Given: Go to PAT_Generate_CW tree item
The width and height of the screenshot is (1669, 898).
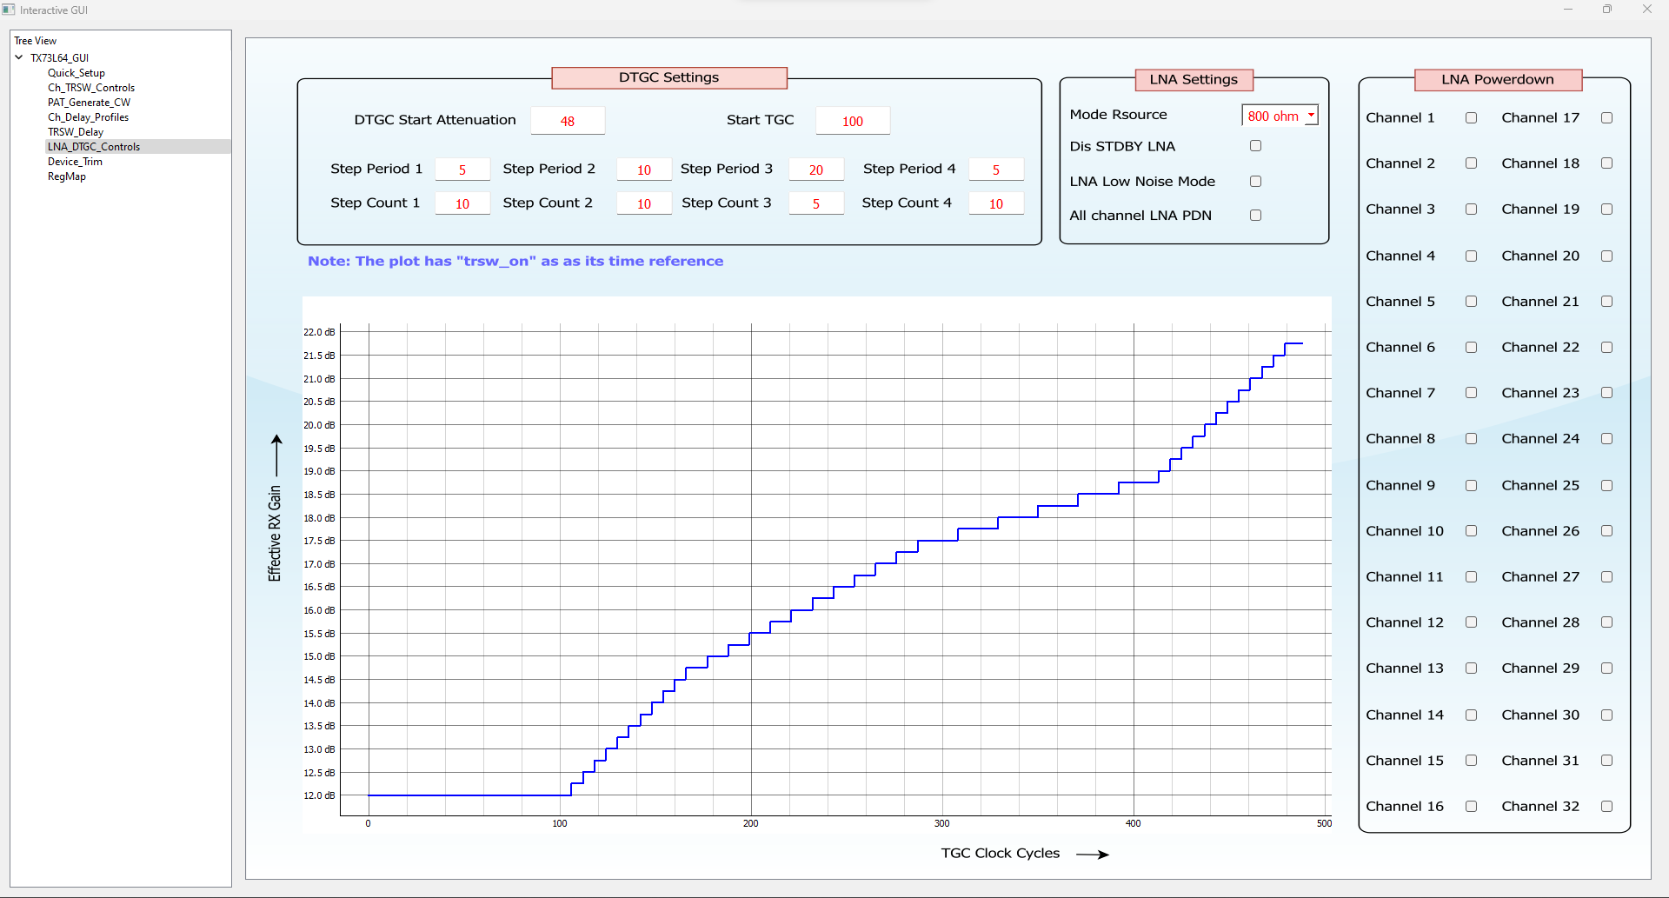Looking at the screenshot, I should pyautogui.click(x=89, y=103).
